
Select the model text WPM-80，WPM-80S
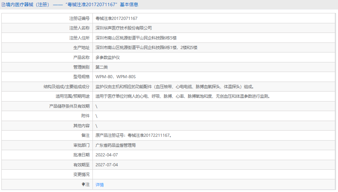(116, 77)
